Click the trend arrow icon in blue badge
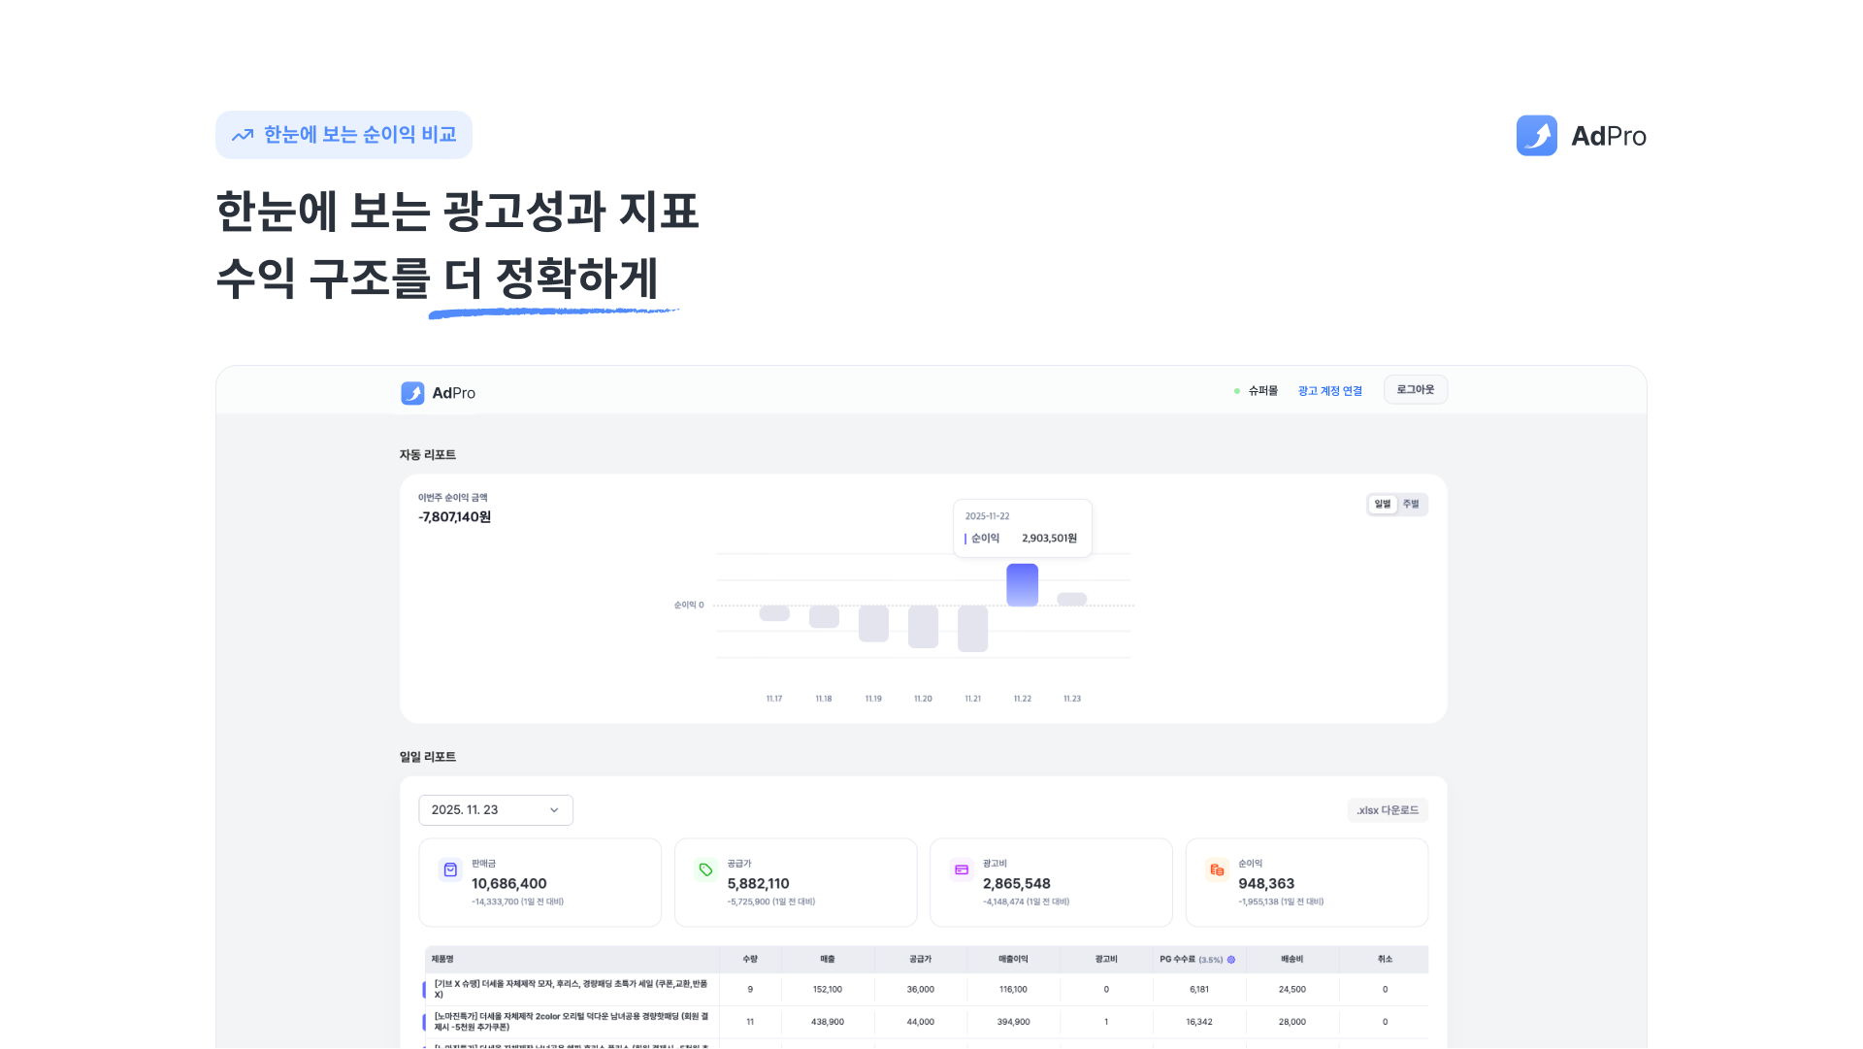 point(243,135)
